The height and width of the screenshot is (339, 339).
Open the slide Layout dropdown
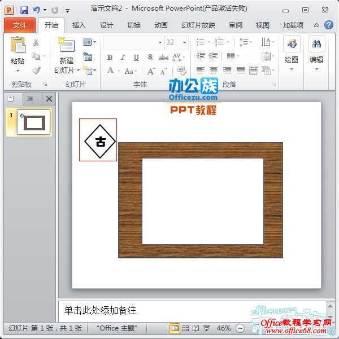pos(89,42)
